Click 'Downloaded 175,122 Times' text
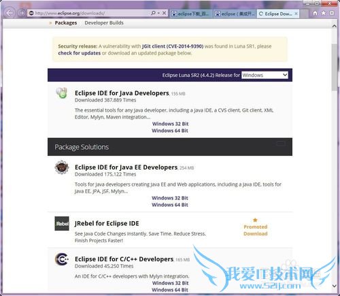340x296 pixels. [x=105, y=174]
